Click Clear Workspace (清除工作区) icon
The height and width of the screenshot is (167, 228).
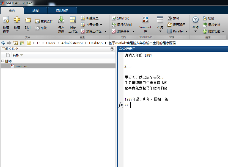point(83,31)
